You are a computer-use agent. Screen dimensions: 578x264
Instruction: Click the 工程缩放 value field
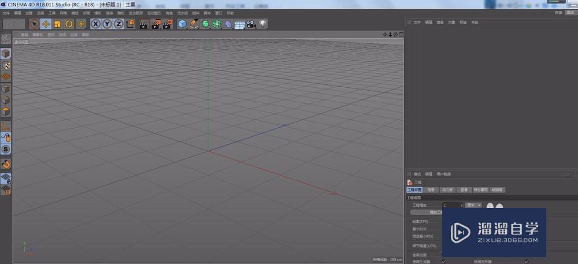pyautogui.click(x=453, y=205)
